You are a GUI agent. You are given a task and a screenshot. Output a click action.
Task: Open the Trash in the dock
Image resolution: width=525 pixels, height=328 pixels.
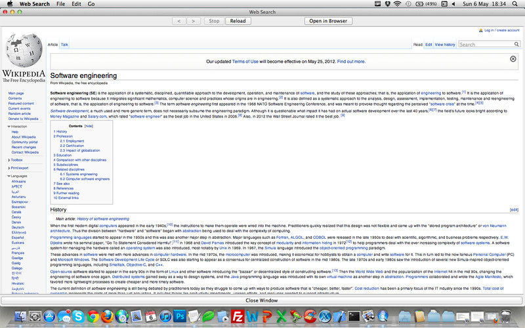[506, 316]
